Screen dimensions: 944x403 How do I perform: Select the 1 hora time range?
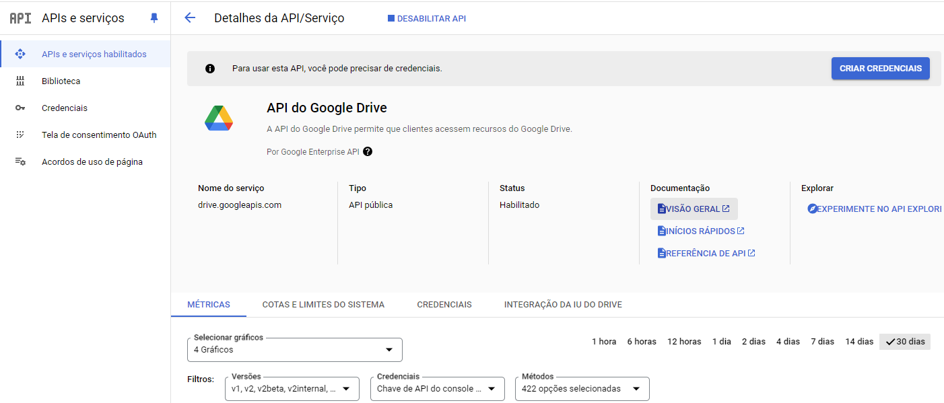(x=604, y=341)
